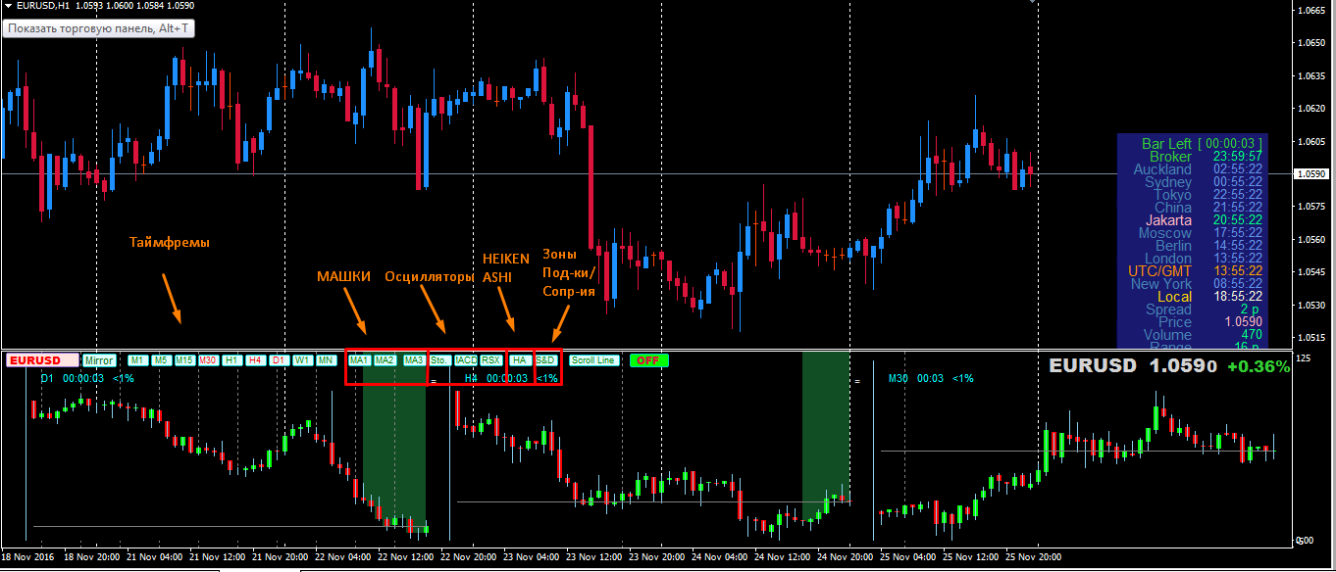
Task: Click the large EURUSD 1.0590 quote text
Action: [1133, 366]
